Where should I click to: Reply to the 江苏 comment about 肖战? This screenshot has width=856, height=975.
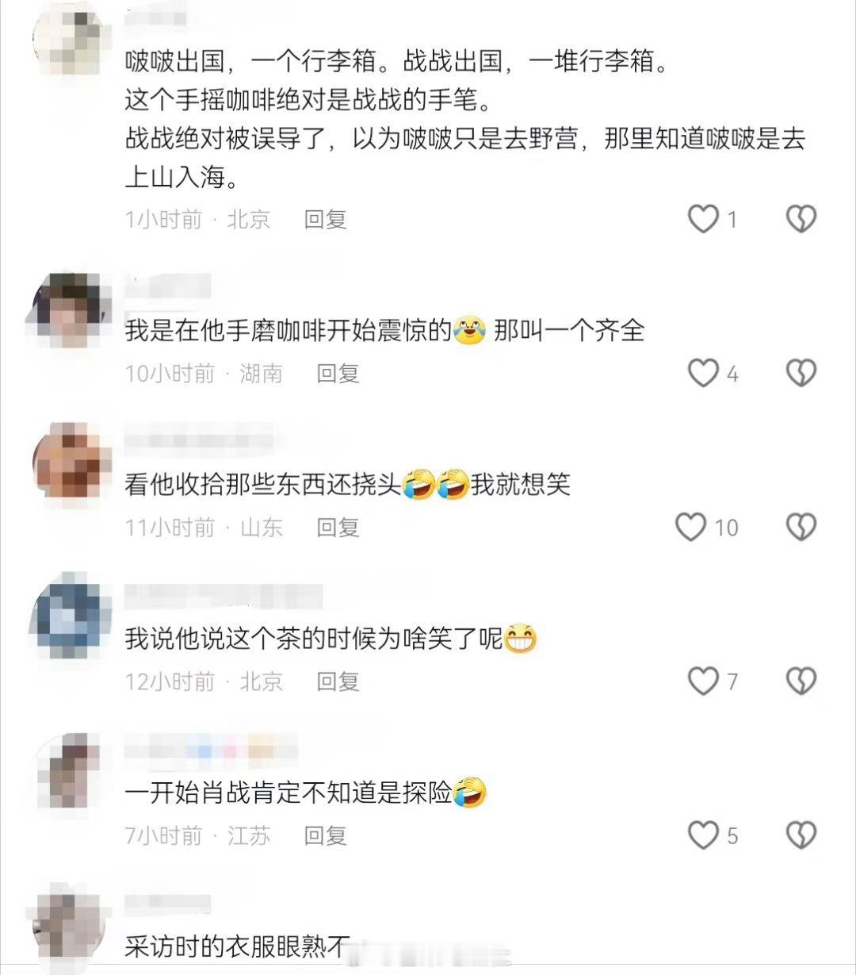pos(326,835)
